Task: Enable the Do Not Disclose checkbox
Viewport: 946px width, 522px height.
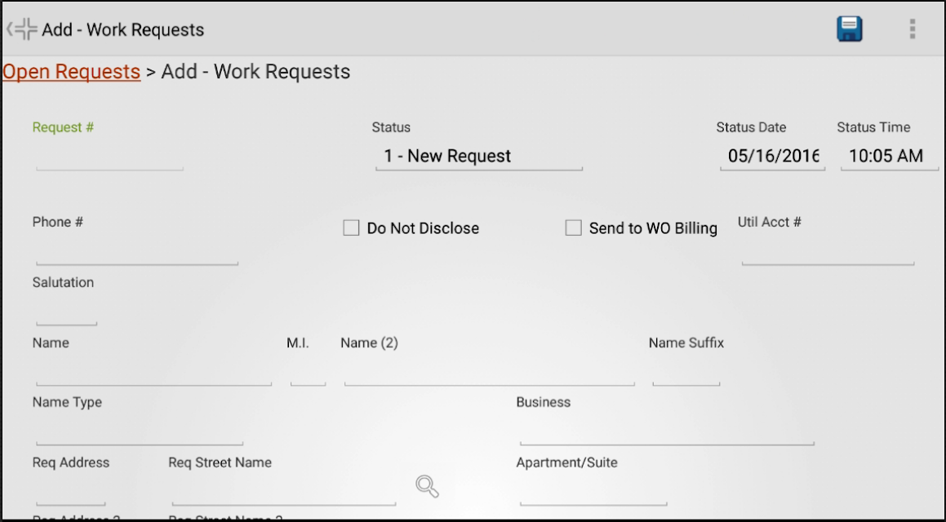Action: (351, 228)
